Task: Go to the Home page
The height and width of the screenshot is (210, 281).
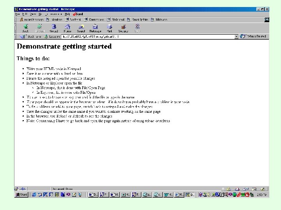Action: (68, 28)
